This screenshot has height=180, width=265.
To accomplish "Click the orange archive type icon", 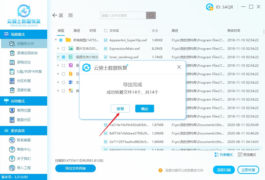I will [71, 74].
